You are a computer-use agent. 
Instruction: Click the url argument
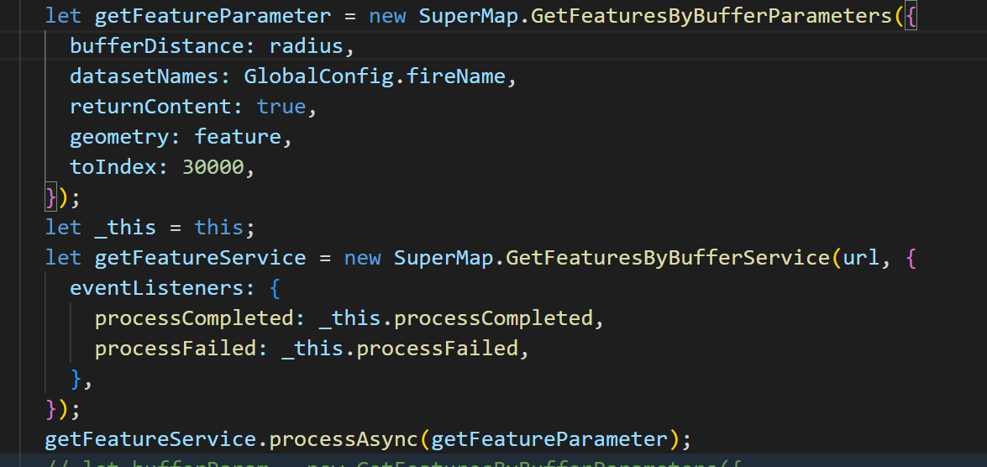pyautogui.click(x=861, y=257)
